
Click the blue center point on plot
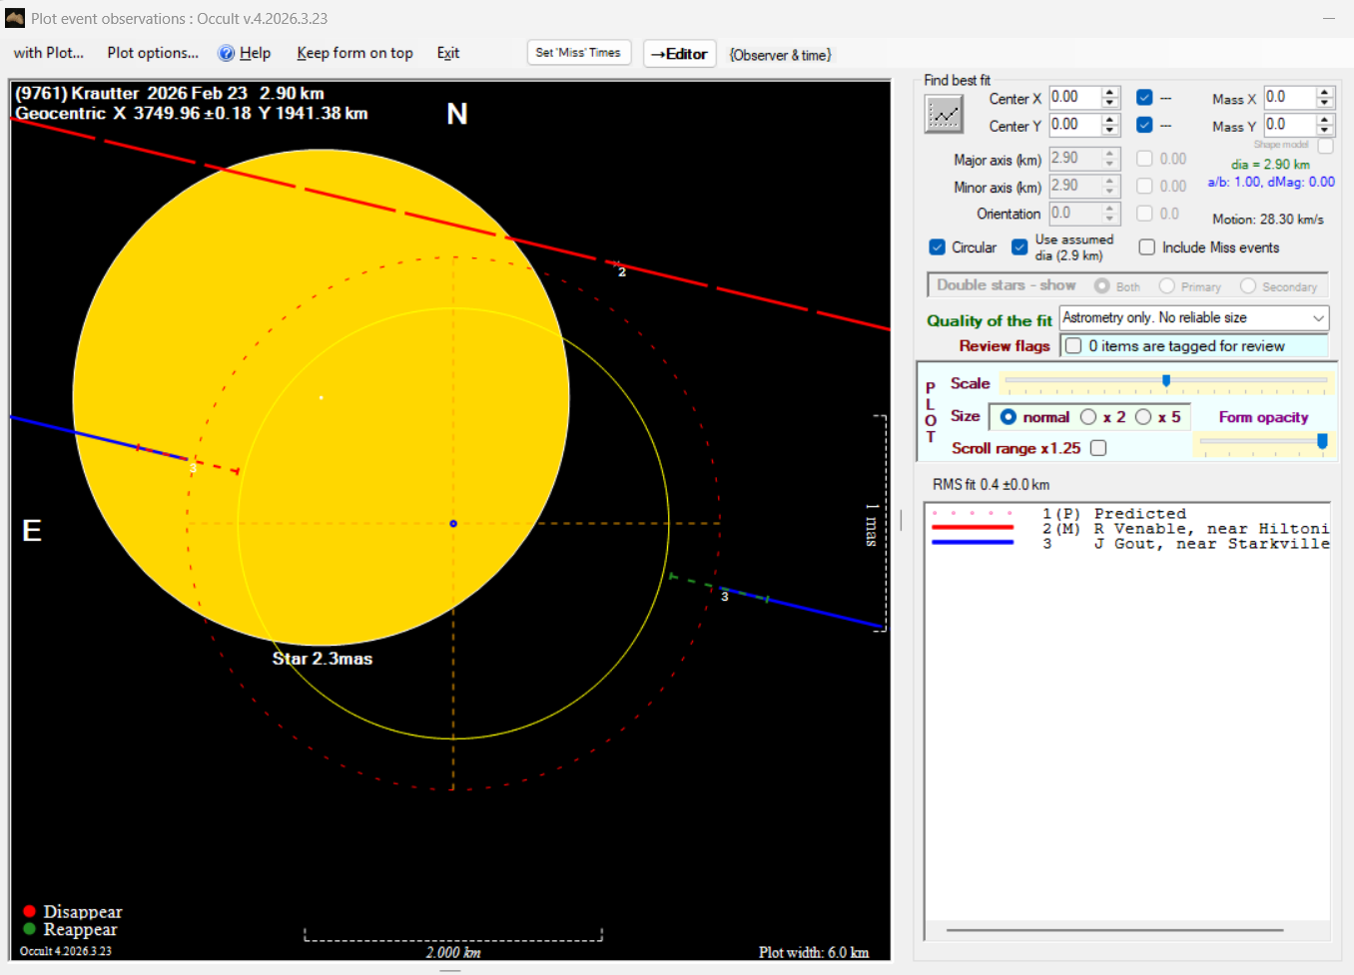point(453,523)
